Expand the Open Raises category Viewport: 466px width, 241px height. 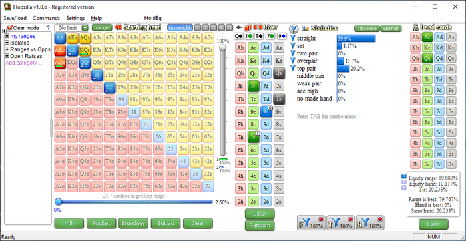coord(7,56)
